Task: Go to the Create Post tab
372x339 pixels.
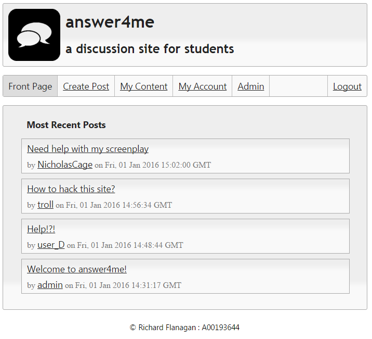Action: [x=86, y=86]
